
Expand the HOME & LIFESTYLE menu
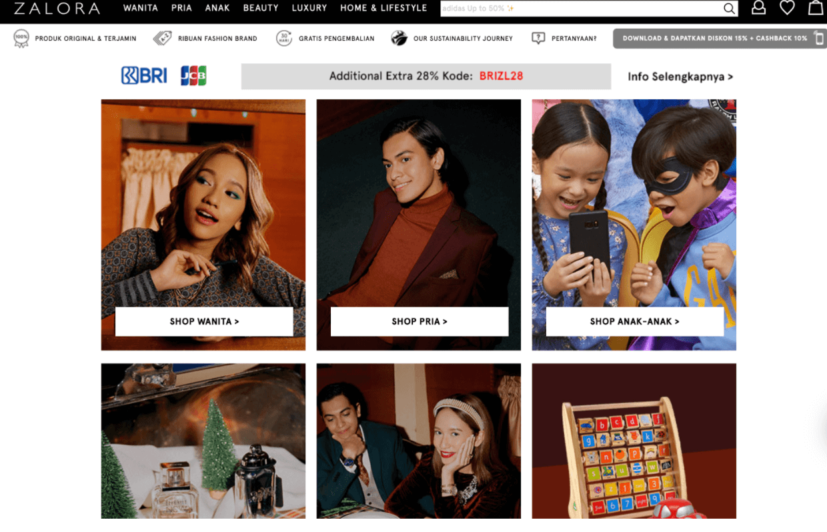[383, 8]
